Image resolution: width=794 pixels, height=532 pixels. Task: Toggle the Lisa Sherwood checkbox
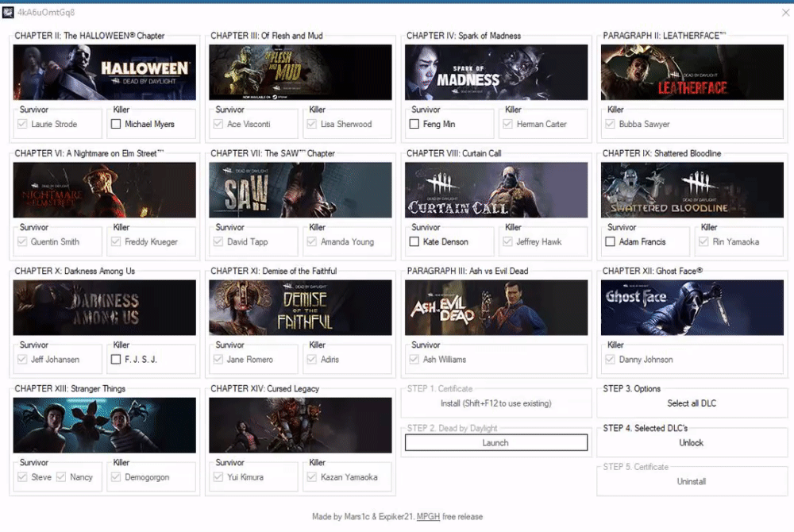[312, 124]
